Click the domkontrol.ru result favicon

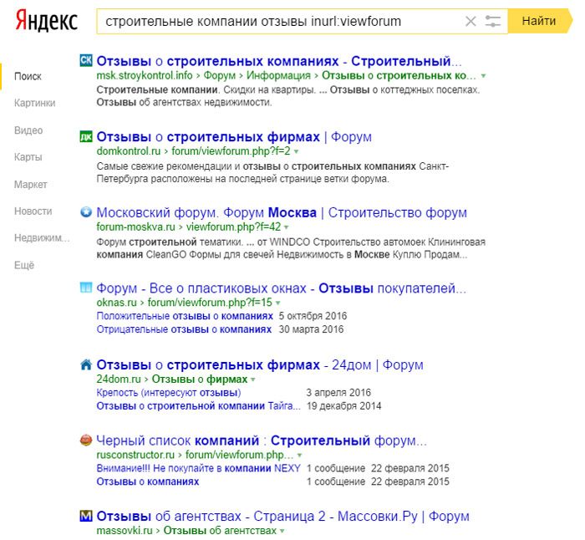coord(86,136)
